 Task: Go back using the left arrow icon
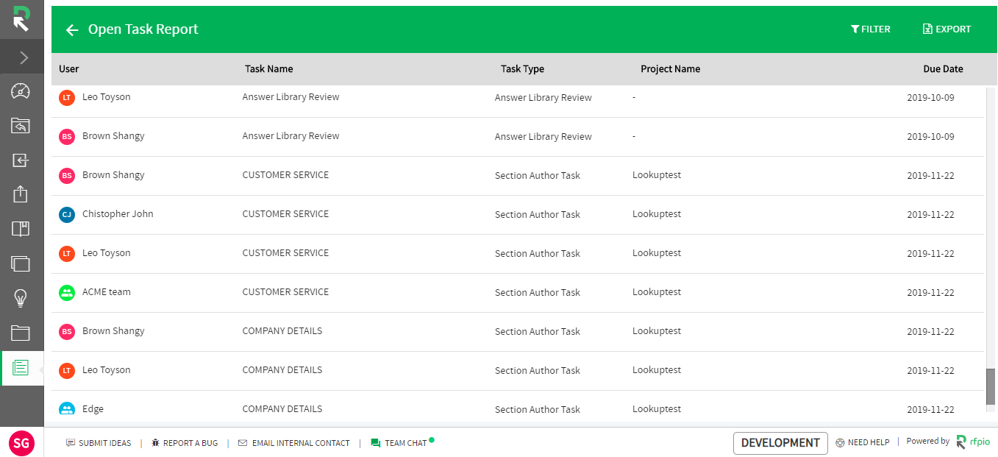[72, 30]
